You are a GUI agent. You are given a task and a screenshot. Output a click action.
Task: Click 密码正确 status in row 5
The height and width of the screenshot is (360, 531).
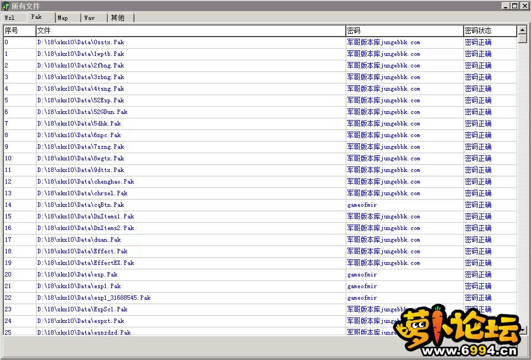tap(478, 100)
